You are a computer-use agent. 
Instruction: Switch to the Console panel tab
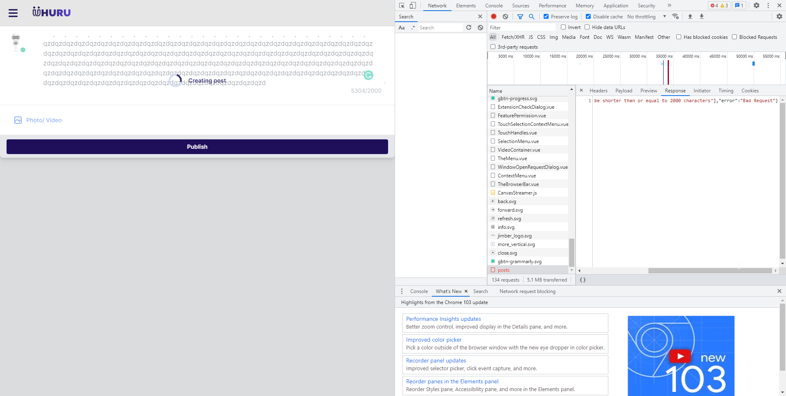(x=494, y=5)
